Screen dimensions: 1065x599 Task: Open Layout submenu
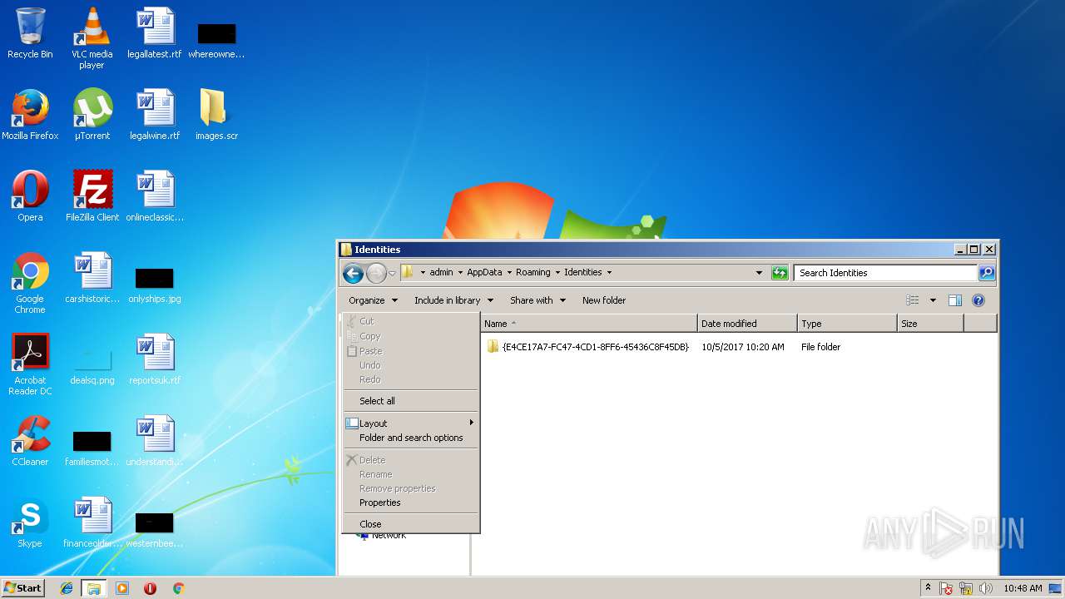pos(411,423)
